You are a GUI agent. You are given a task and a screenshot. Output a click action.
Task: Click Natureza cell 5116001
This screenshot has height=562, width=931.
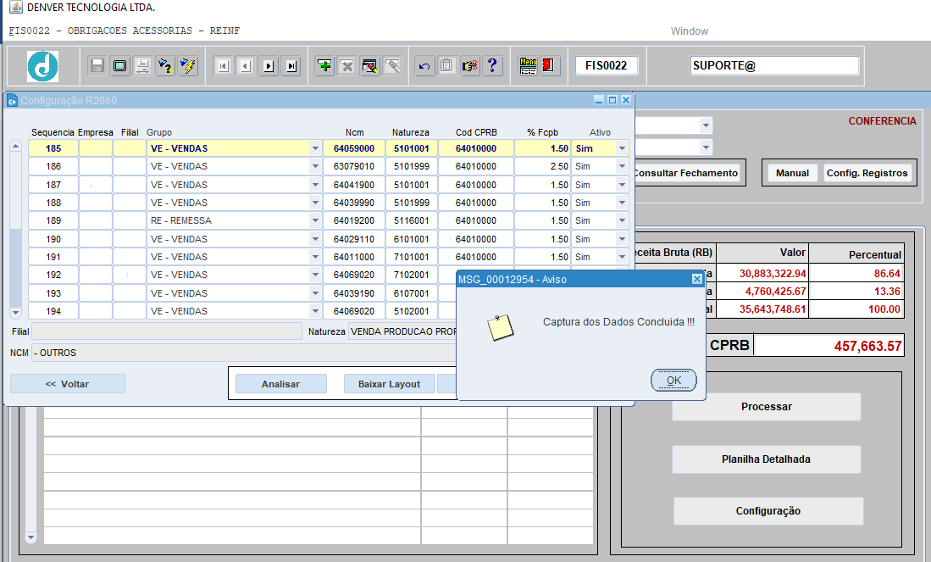pyautogui.click(x=412, y=220)
